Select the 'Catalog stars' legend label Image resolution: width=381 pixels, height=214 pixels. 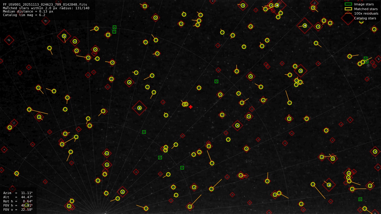pyautogui.click(x=365, y=18)
